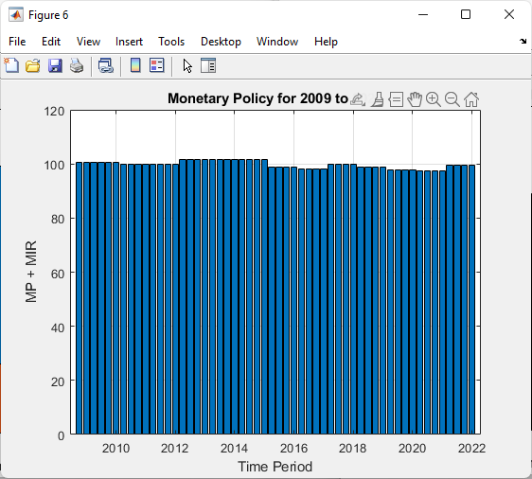The height and width of the screenshot is (479, 532).
Task: Open the File menu
Action: tap(17, 42)
